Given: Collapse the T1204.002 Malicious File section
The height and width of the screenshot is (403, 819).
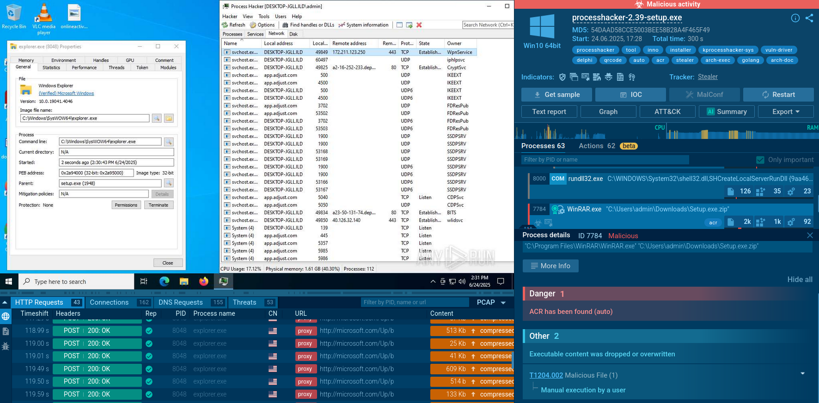Looking at the screenshot, I should 802,373.
